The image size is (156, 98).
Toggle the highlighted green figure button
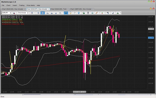click(x=66, y=13)
